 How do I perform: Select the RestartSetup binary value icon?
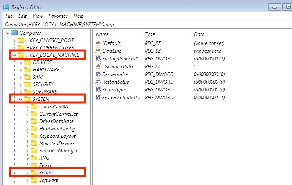pyautogui.click(x=98, y=82)
